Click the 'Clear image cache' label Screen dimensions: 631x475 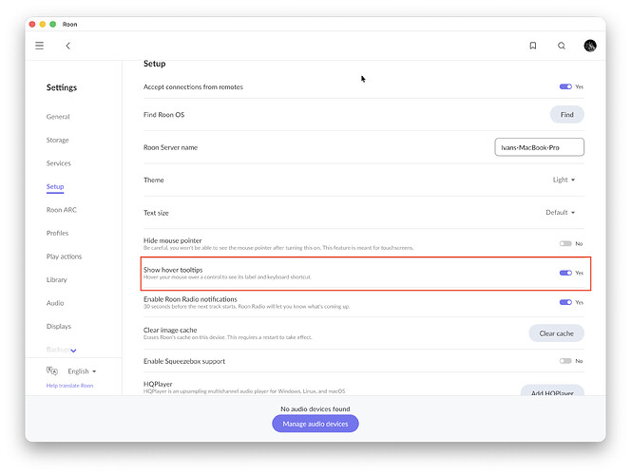coord(170,330)
